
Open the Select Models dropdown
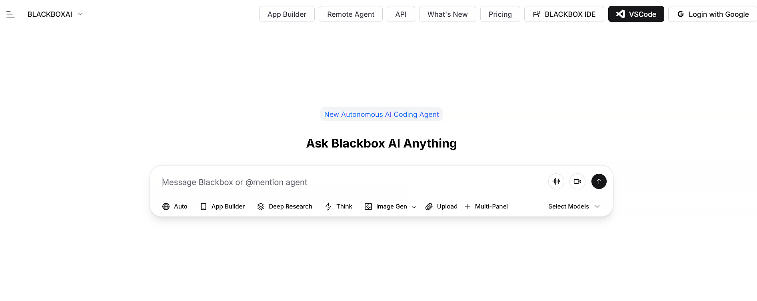click(574, 207)
